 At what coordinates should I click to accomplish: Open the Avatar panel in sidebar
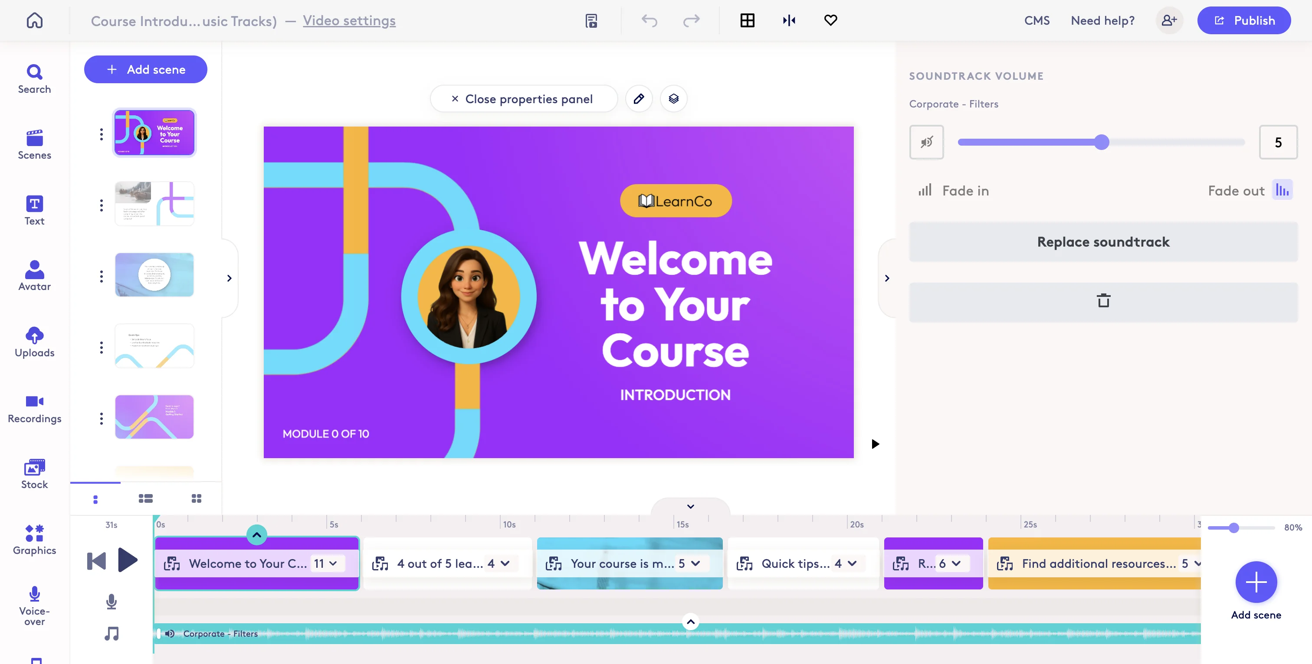[34, 275]
